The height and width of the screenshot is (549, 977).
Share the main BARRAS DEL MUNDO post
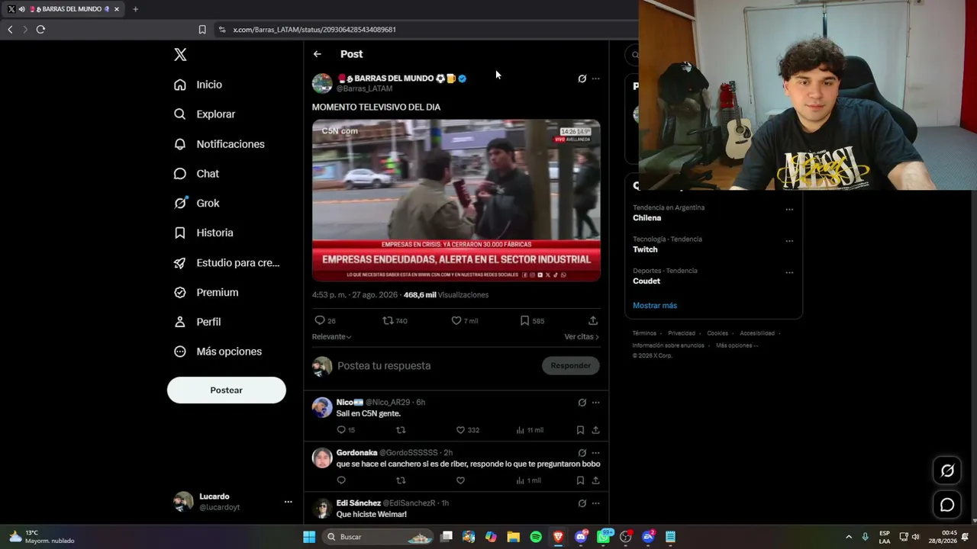[593, 321]
